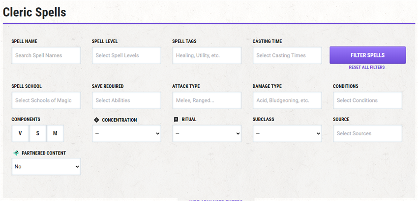Focus the Search Spell Names field
This screenshot has width=418, height=201.
[x=46, y=55]
